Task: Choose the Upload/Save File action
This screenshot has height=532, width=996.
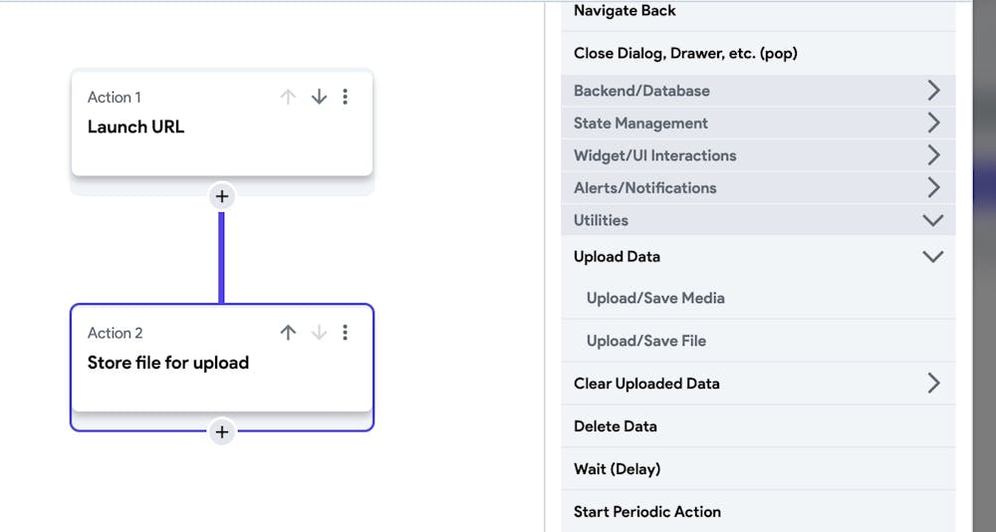Action: coord(646,341)
